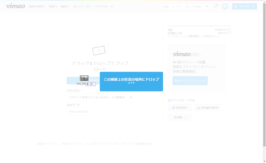This screenshot has width=266, height=163.
Task: Open the ヘルプセンター link
Action: coord(96,144)
